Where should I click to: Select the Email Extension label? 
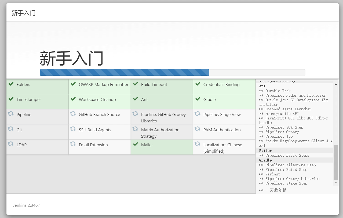[93, 145]
